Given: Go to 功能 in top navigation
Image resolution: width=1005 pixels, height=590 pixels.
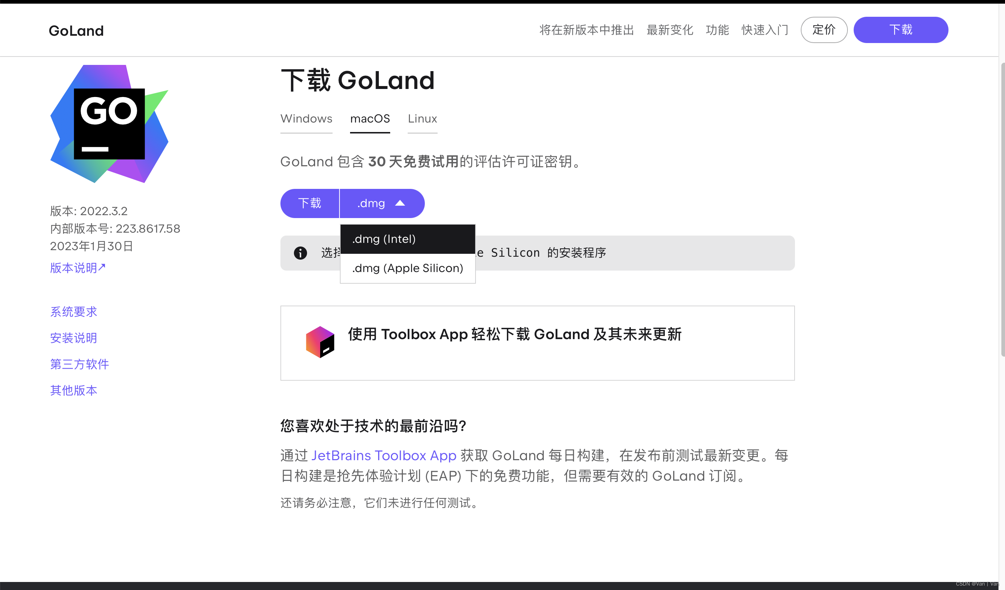Looking at the screenshot, I should [717, 30].
